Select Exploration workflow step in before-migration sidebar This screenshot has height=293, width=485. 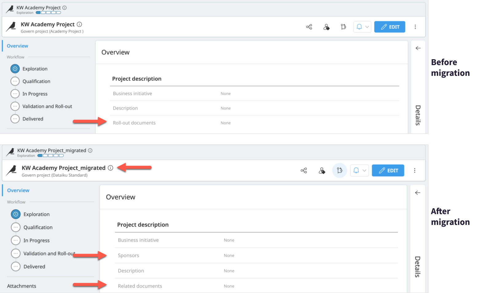point(29,69)
